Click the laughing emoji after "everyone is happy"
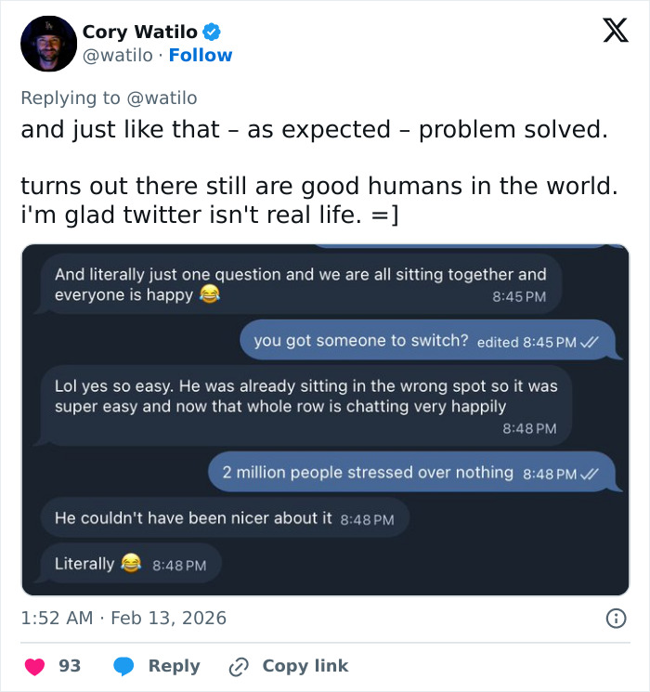Image resolution: width=650 pixels, height=692 pixels. [x=210, y=295]
